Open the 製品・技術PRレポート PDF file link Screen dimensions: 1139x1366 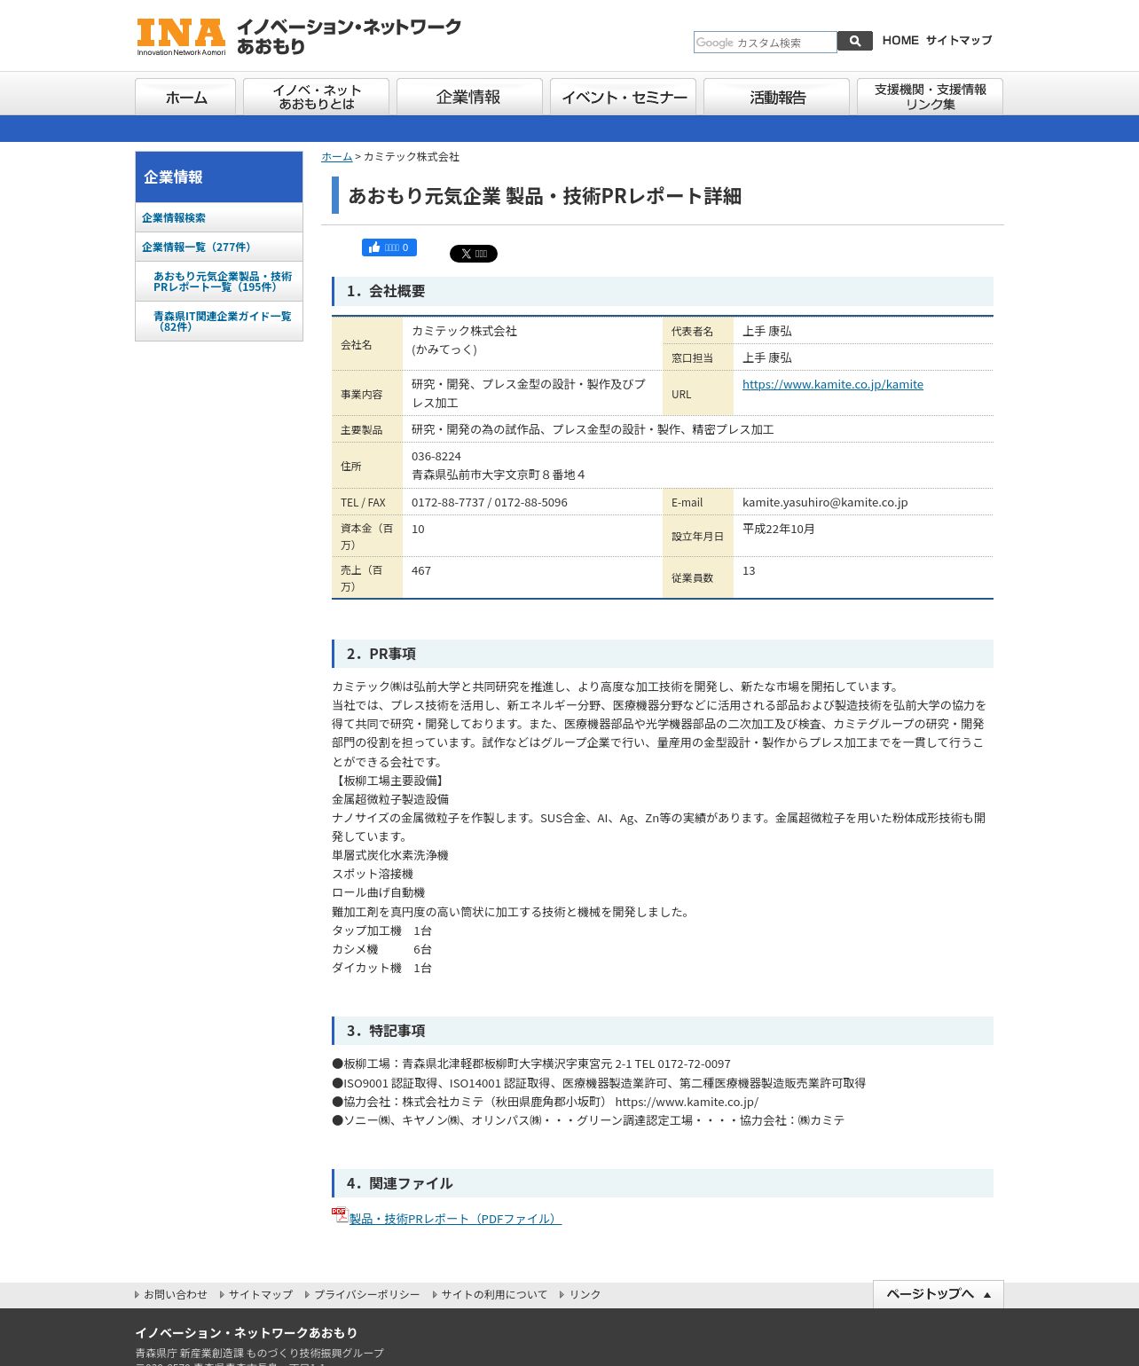[x=455, y=1219]
